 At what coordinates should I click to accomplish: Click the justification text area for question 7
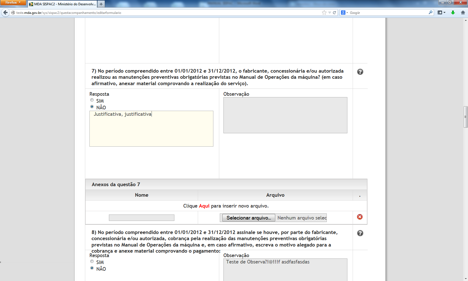[x=151, y=129]
